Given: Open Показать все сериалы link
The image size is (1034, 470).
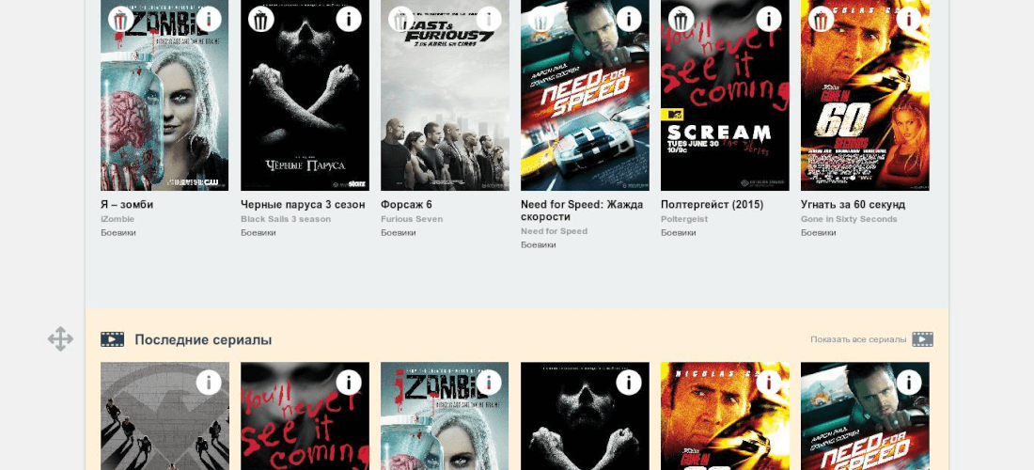Looking at the screenshot, I should (858, 339).
